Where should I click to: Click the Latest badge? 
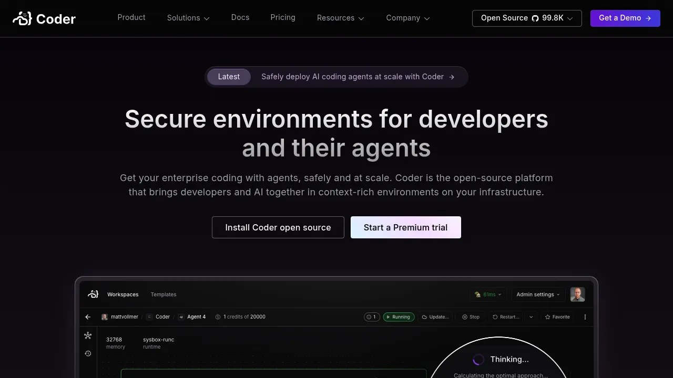(229, 77)
